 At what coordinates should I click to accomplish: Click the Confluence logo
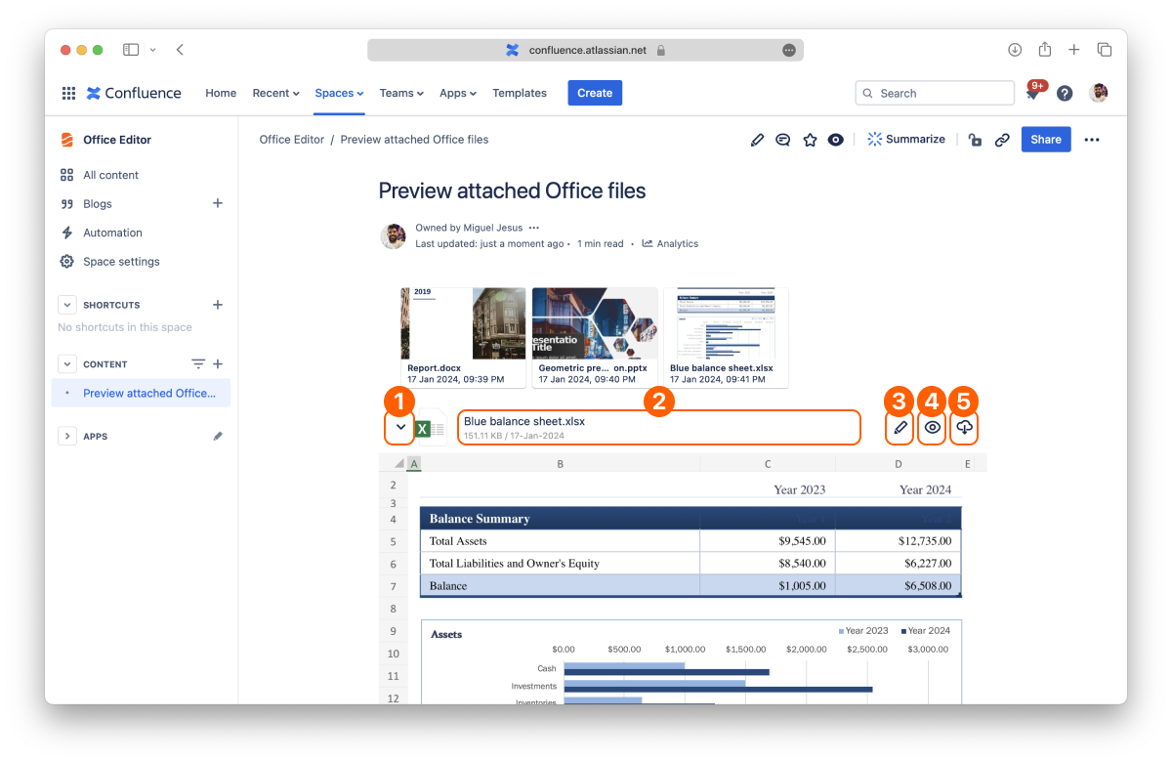(134, 94)
